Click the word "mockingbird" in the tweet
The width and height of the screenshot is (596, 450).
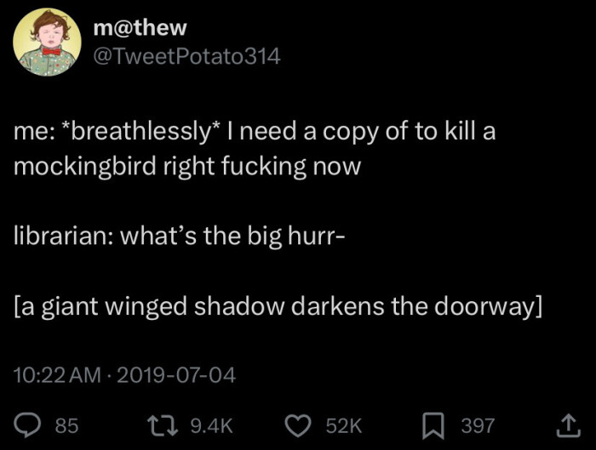(85, 167)
